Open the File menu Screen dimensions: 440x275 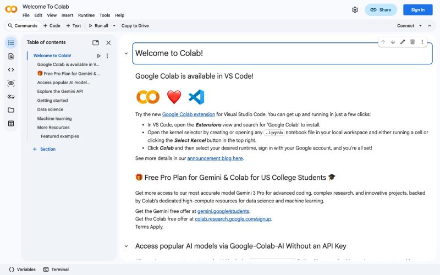(26, 15)
